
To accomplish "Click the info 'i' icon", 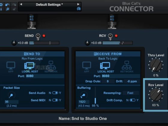I will (1, 9).
